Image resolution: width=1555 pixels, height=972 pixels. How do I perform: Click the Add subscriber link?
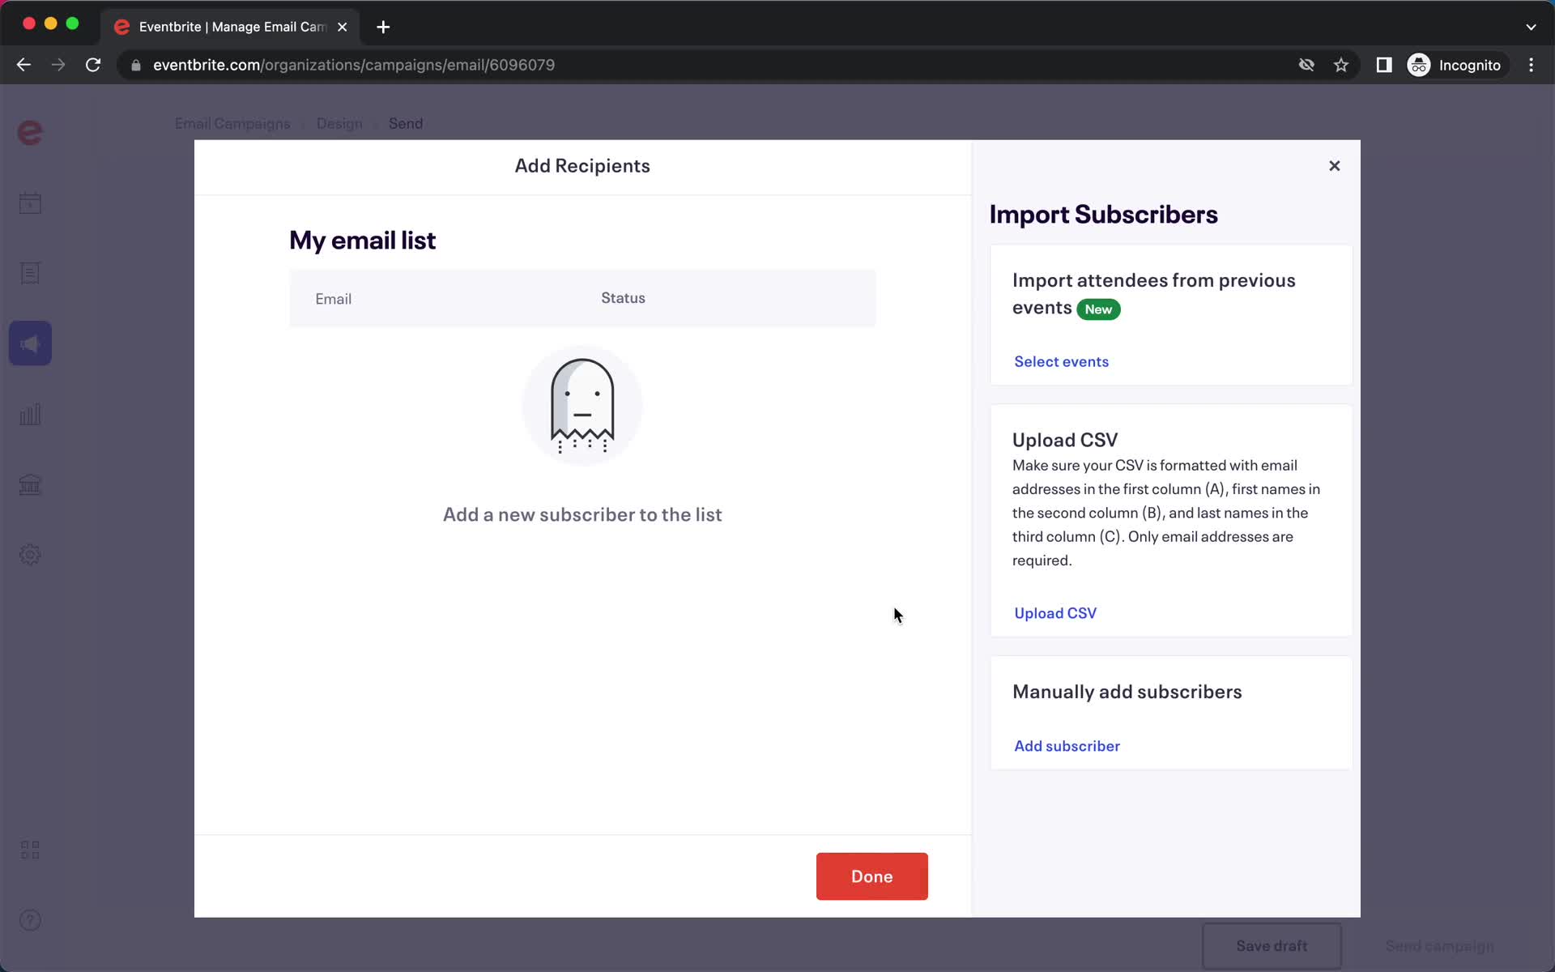click(x=1067, y=746)
